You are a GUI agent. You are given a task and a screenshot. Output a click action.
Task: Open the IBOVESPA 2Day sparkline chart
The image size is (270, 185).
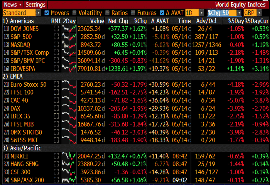click(x=69, y=69)
